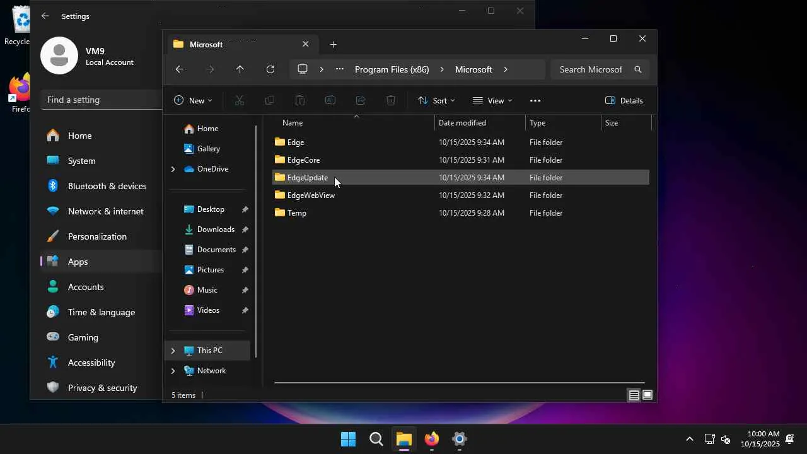Click the Rename toolbar icon

[330, 100]
